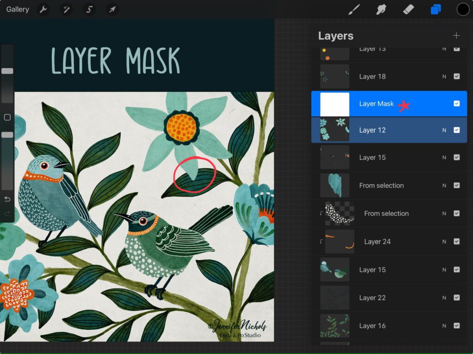Redo action arrow on sidebar
The width and height of the screenshot is (473, 354).
[x=7, y=214]
